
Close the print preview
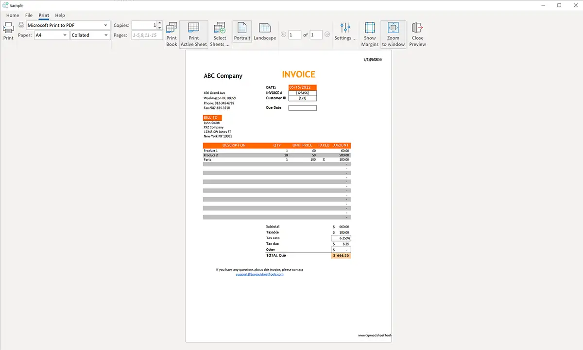tap(417, 34)
